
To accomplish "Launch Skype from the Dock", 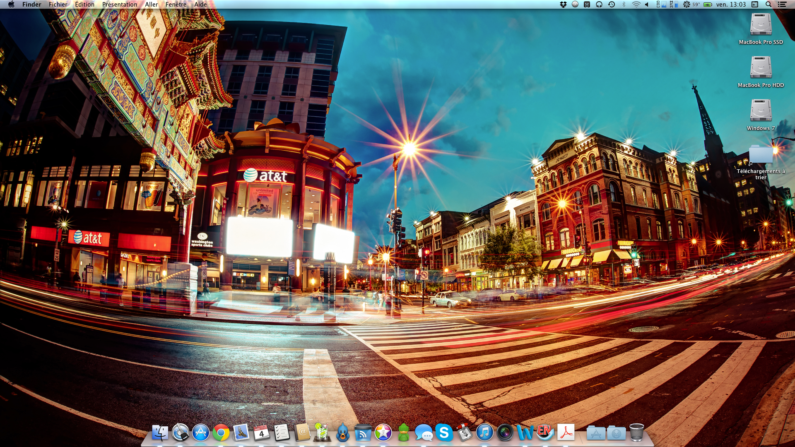I will [x=444, y=433].
